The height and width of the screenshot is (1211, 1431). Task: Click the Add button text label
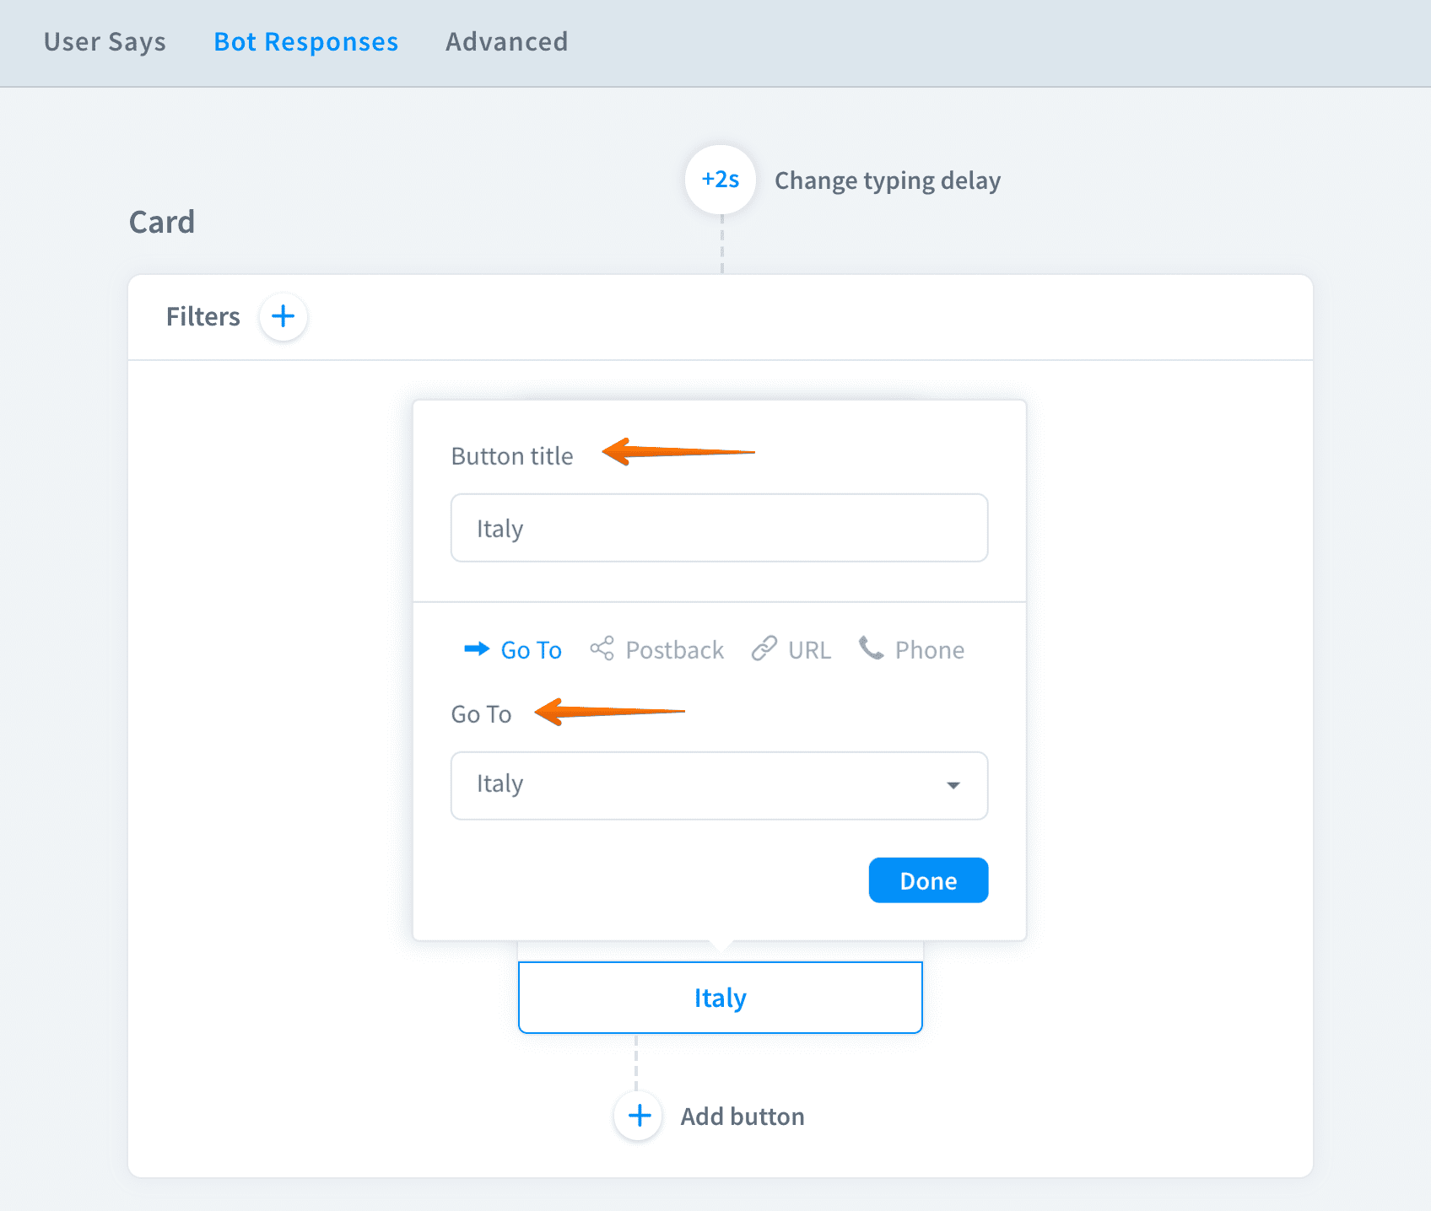click(742, 1117)
